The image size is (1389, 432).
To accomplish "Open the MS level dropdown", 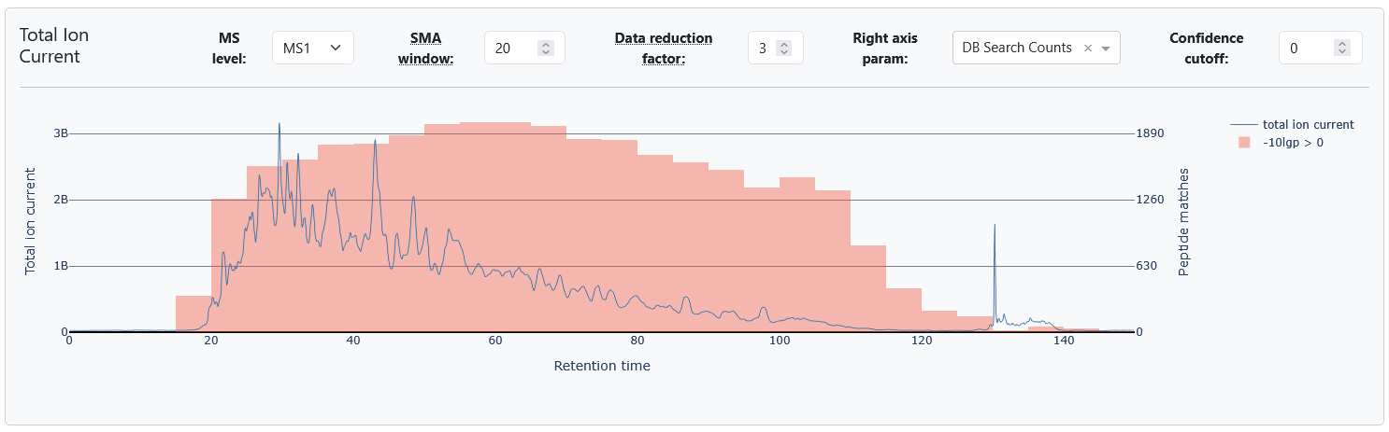I will click(x=312, y=48).
